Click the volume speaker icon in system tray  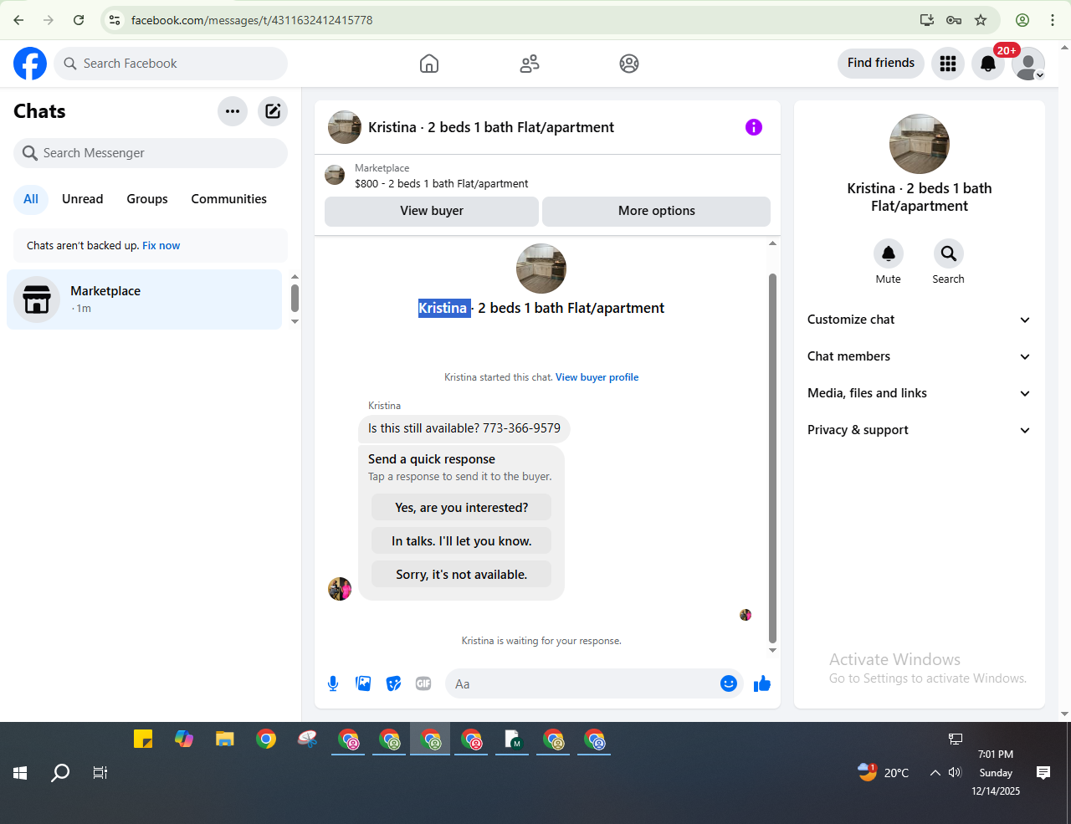point(955,772)
